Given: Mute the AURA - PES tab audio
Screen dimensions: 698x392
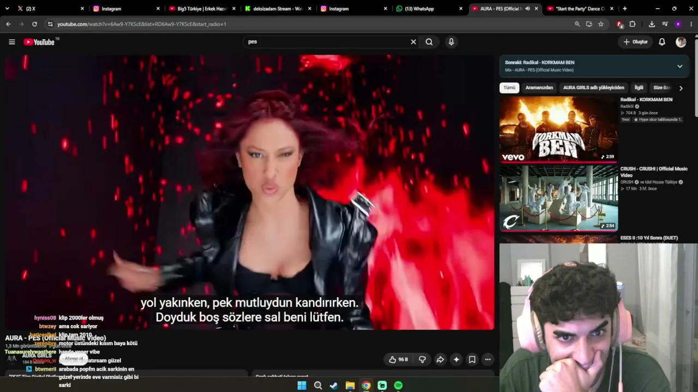Looking at the screenshot, I should coord(527,9).
